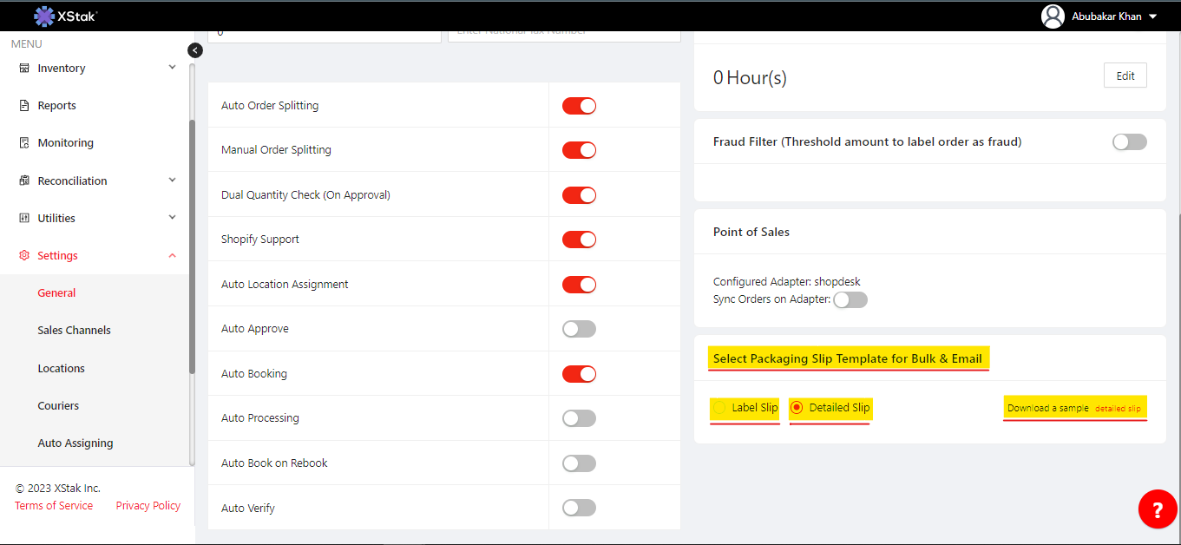1181x545 pixels.
Task: Click the Settings gear icon
Action: (24, 256)
